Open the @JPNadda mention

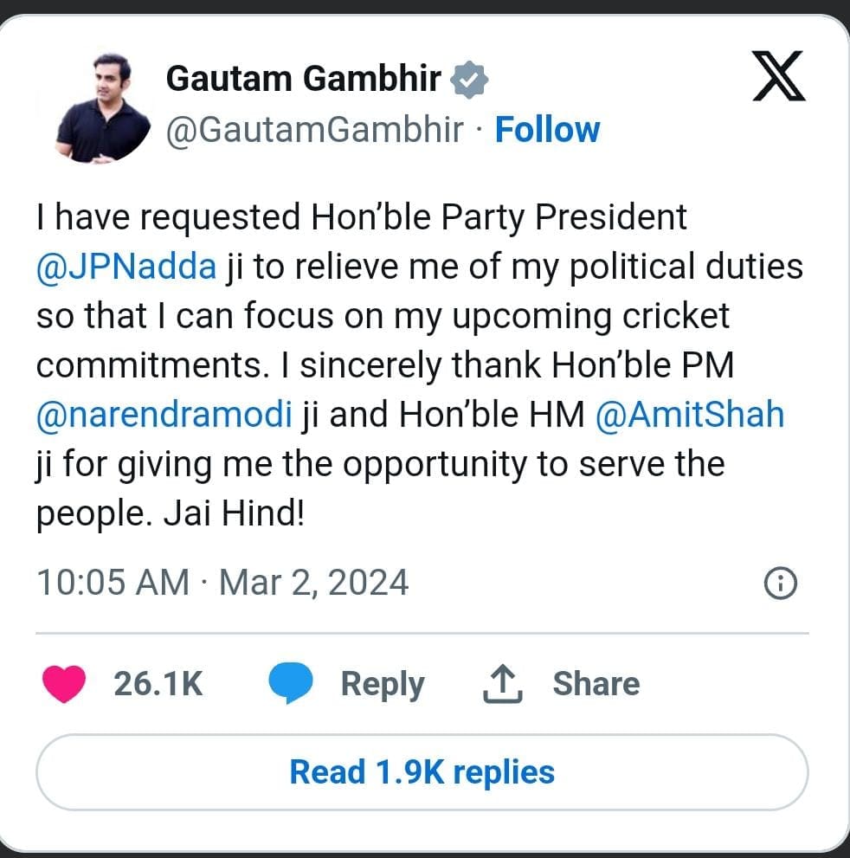[126, 267]
